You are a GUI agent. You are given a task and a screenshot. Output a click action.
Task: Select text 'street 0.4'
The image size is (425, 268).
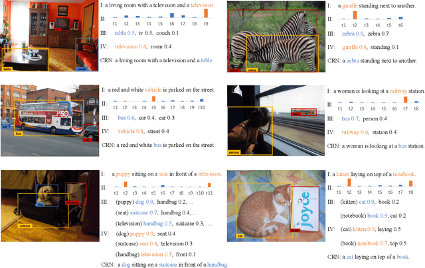tap(158, 131)
